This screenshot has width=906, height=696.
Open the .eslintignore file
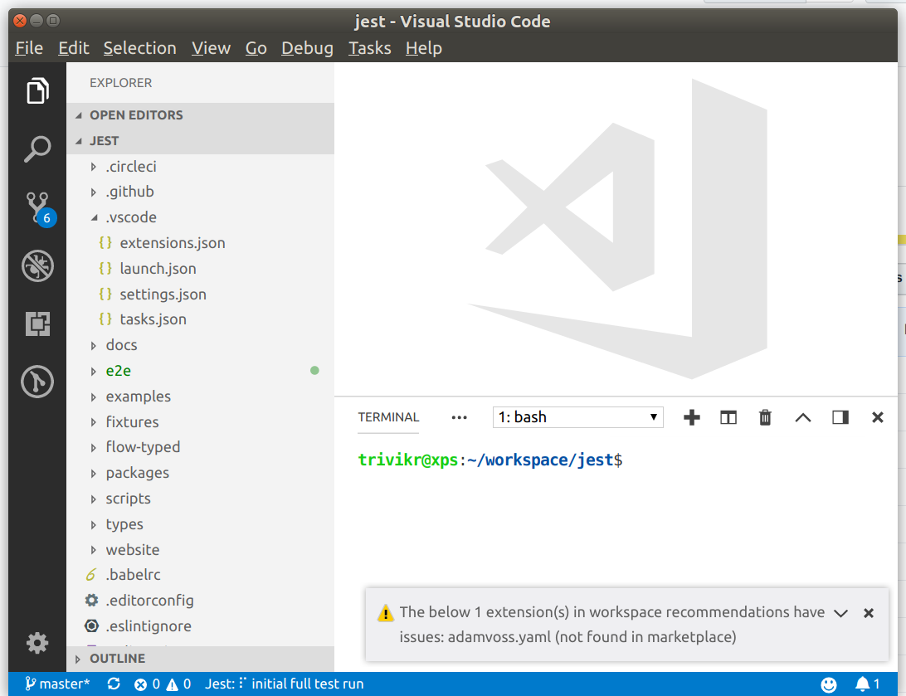pyautogui.click(x=200, y=626)
